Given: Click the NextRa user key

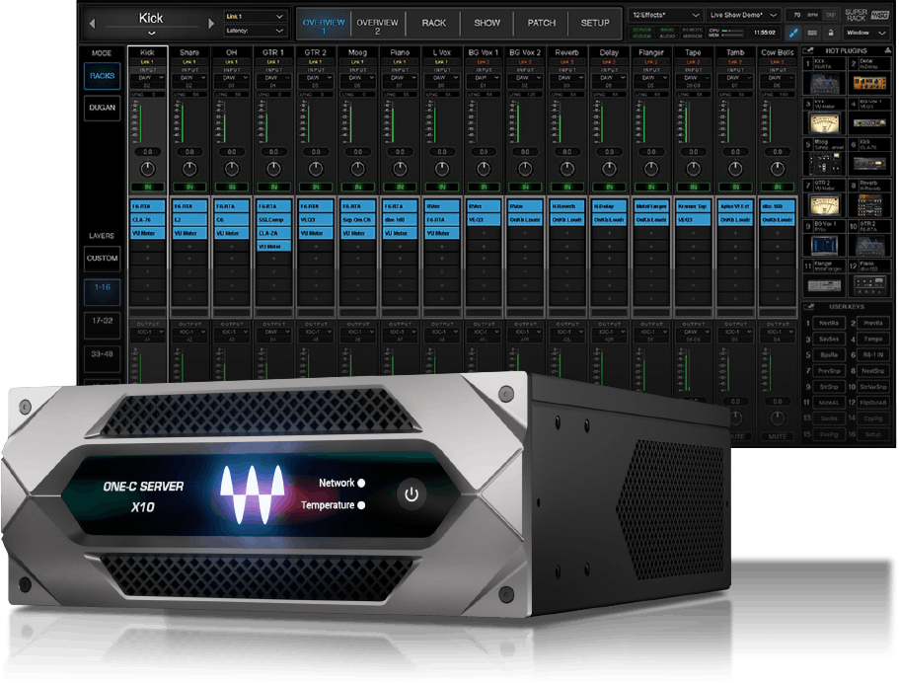Looking at the screenshot, I should (829, 323).
